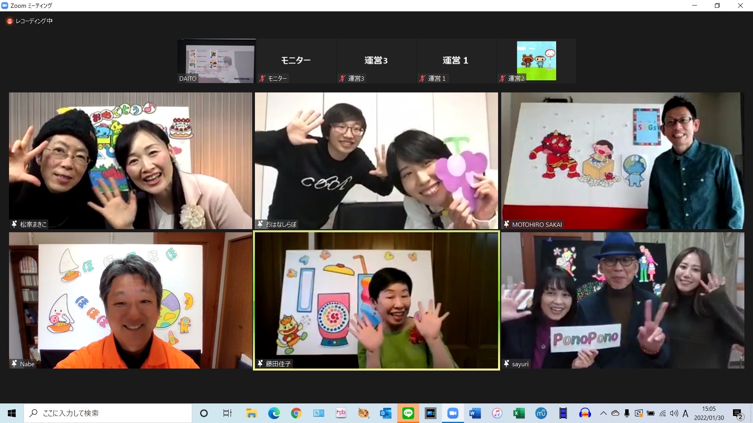The height and width of the screenshot is (423, 753).
Task: Select the 運営3 participant tile
Action: pos(376,61)
